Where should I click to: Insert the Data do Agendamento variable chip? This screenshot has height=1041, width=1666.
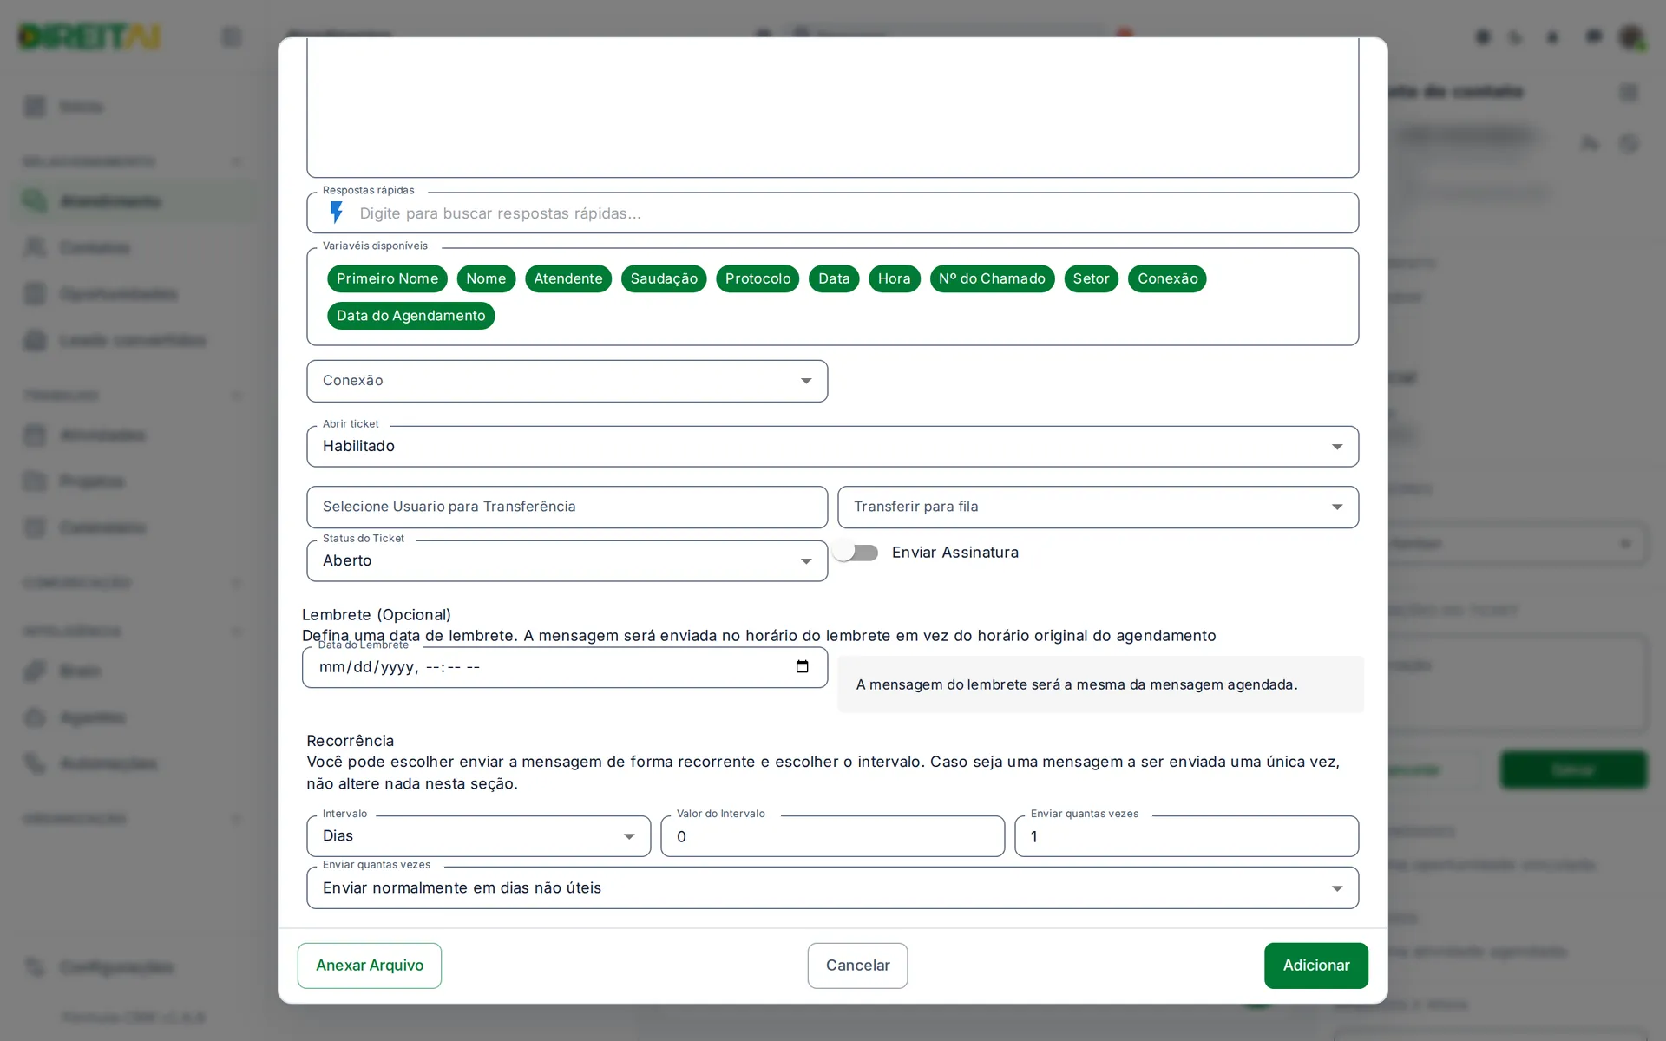pyautogui.click(x=410, y=316)
